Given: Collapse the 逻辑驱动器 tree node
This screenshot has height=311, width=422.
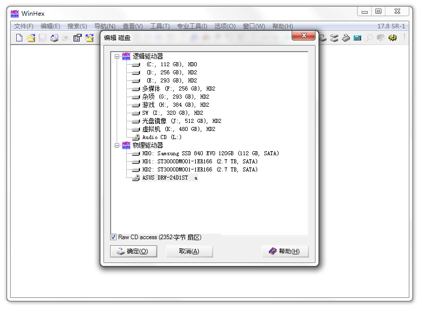Looking at the screenshot, I should pyautogui.click(x=117, y=56).
